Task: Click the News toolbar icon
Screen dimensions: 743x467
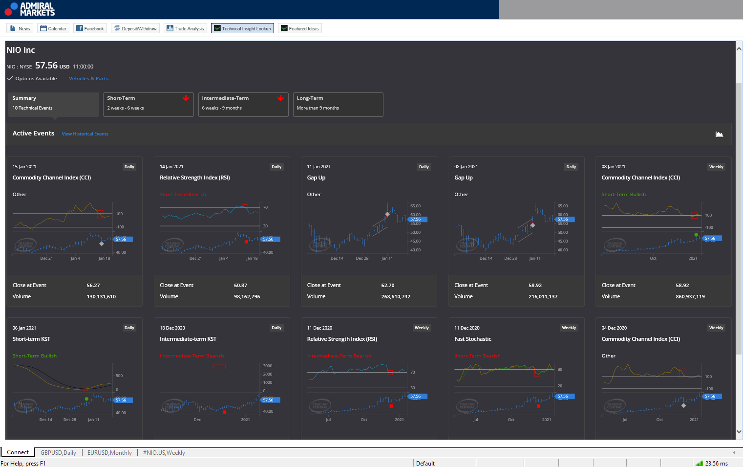Action: [20, 28]
